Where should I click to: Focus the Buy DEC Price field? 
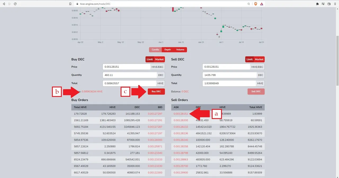click(126, 67)
